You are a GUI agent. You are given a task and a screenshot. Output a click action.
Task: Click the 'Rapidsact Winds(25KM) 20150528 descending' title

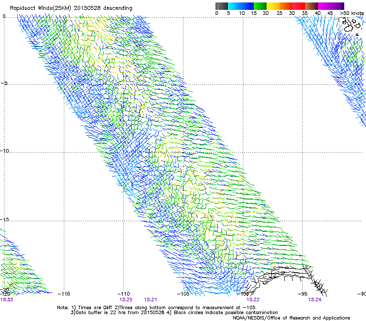tap(71, 8)
